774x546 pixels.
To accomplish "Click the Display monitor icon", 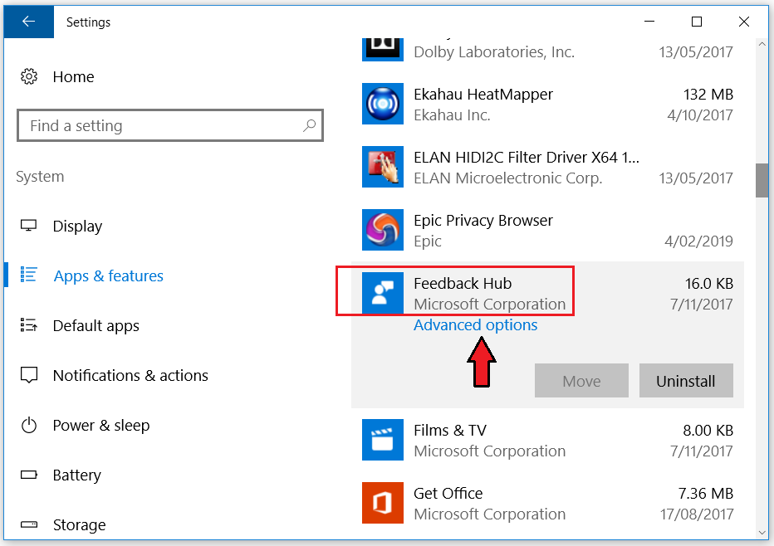I will 28,226.
